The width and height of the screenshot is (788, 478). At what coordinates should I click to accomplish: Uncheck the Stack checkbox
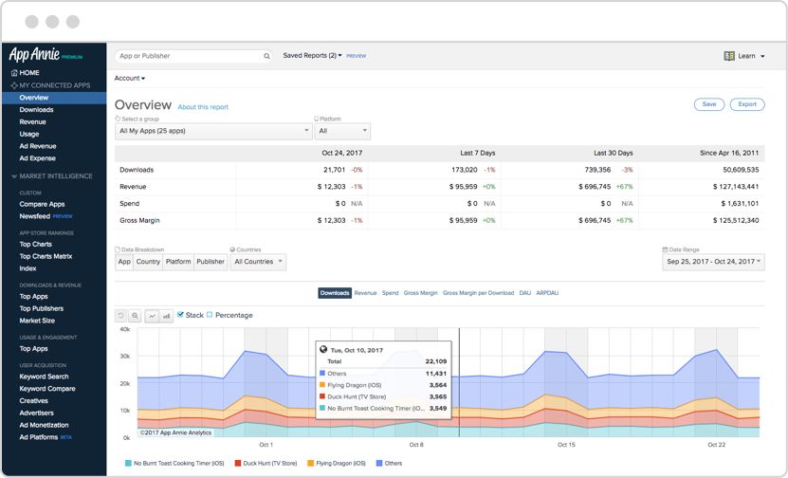[x=181, y=315]
